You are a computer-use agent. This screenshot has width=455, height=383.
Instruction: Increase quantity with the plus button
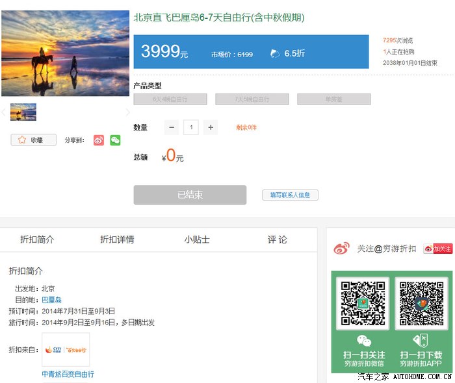click(210, 127)
